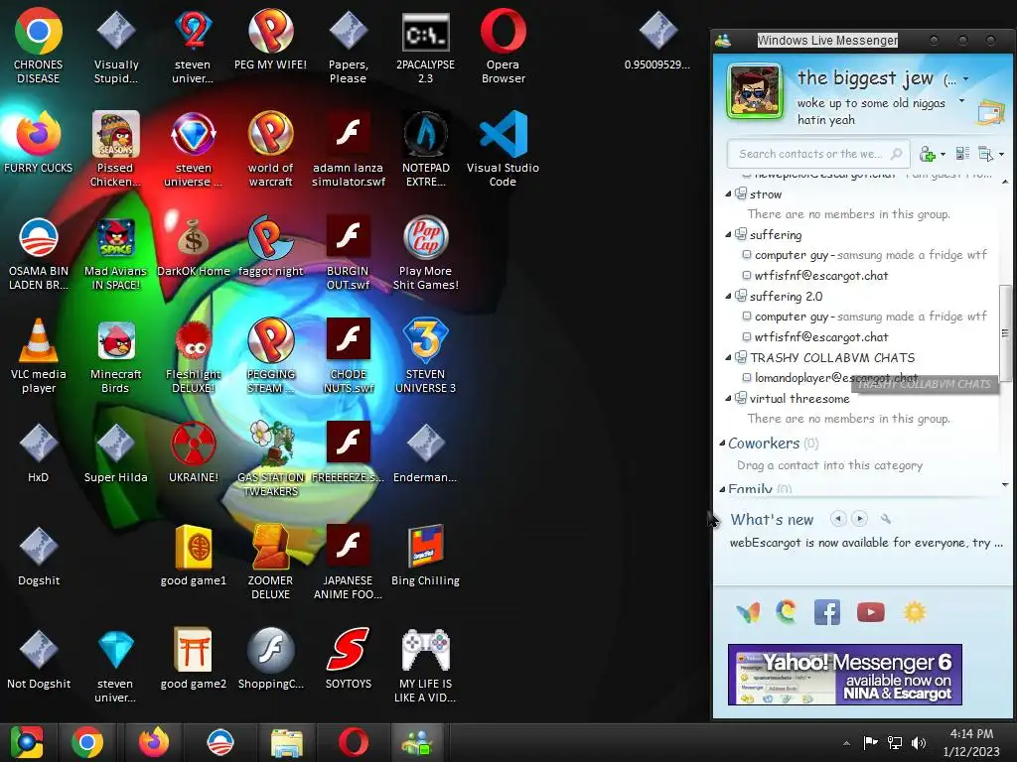Click the ZOOMER DELUXE desktop icon

point(270,562)
